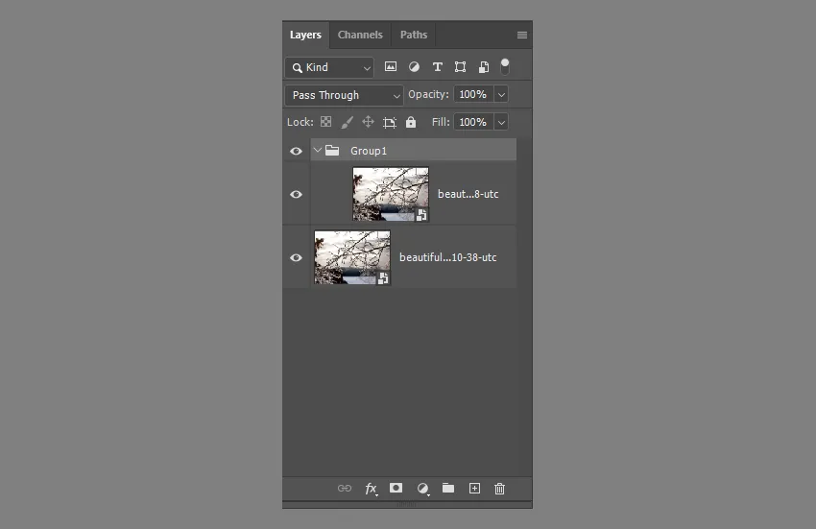This screenshot has width=816, height=529.
Task: Open the Layers panel hamburger menu
Action: tap(521, 36)
